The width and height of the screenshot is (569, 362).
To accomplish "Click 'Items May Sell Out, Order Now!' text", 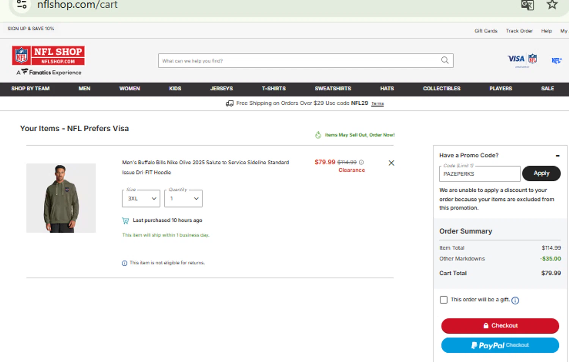I will coord(360,135).
